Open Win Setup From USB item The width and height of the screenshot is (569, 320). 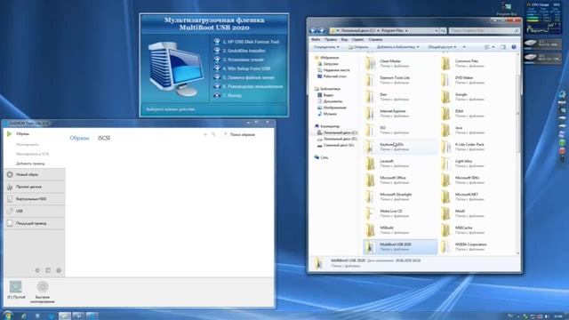(x=246, y=68)
